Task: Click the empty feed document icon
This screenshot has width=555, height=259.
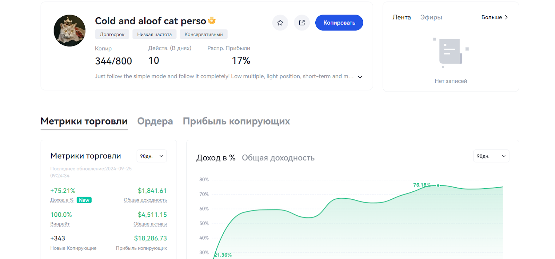Action: coord(451,52)
